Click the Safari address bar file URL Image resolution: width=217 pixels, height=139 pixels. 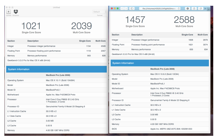pyautogui.click(x=159, y=9)
